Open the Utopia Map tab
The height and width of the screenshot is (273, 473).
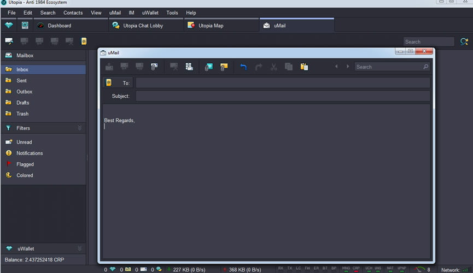coord(211,26)
